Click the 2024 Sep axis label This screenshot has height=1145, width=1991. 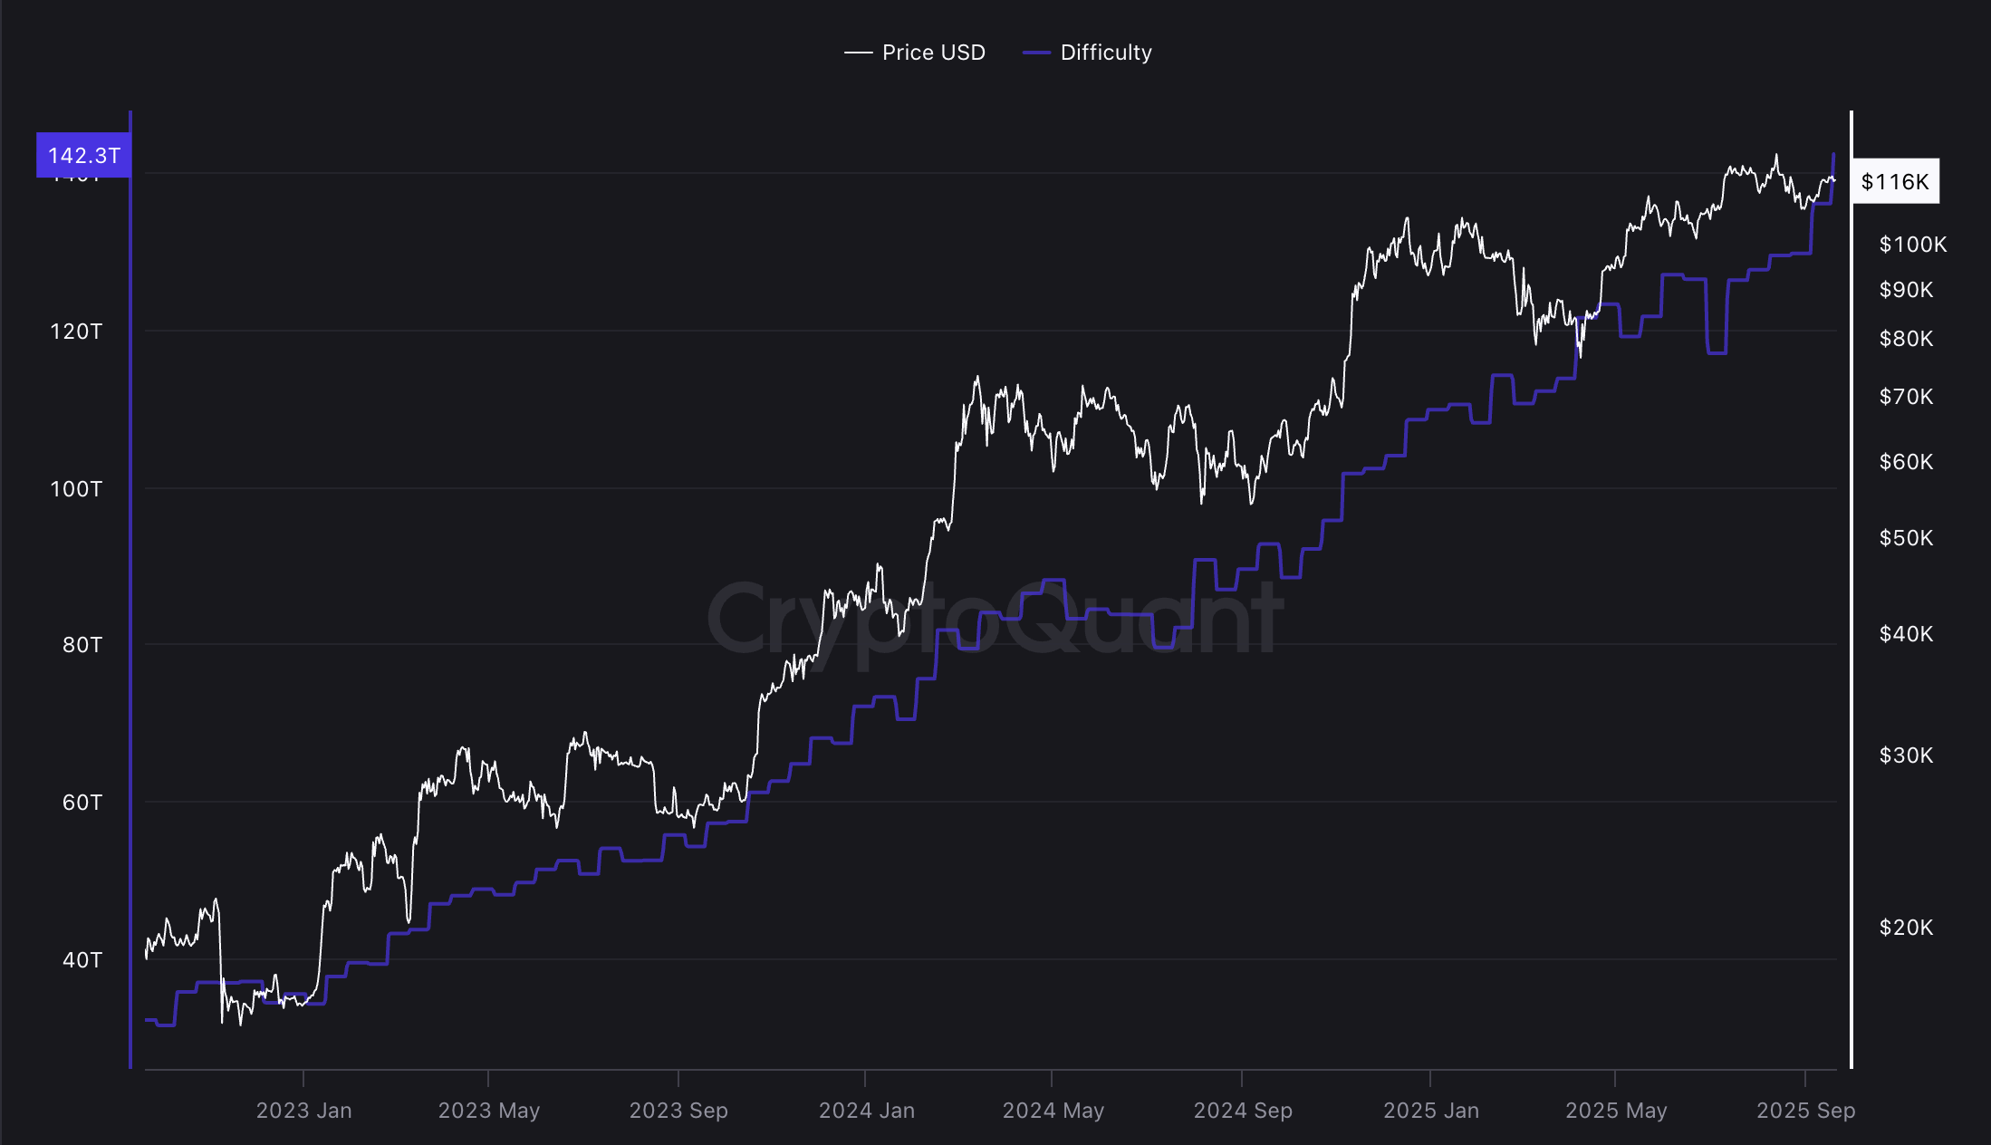coord(1244,1110)
